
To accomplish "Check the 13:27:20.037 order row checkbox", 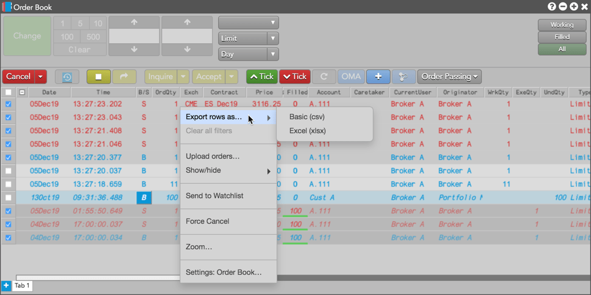I will [x=9, y=171].
